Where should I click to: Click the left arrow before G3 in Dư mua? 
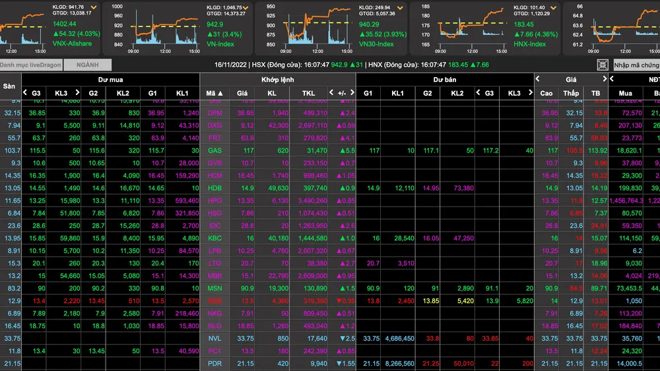click(x=25, y=92)
